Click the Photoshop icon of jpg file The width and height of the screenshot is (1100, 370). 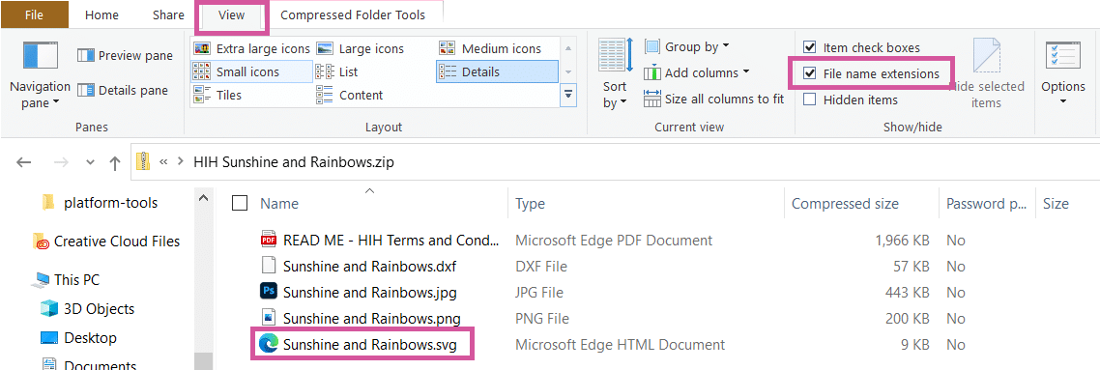268,292
